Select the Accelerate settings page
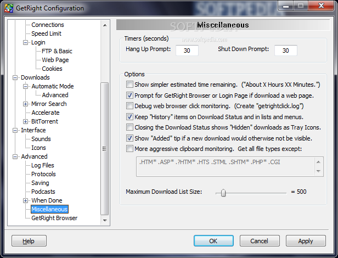 click(x=46, y=113)
